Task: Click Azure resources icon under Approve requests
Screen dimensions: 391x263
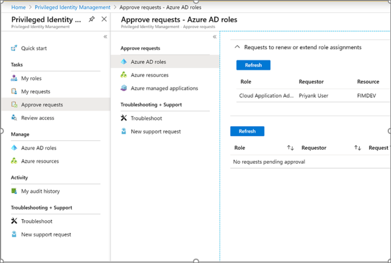Action: click(x=124, y=75)
